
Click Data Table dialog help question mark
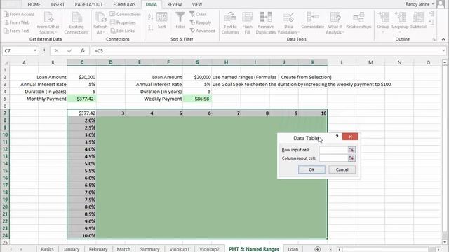[337, 136]
